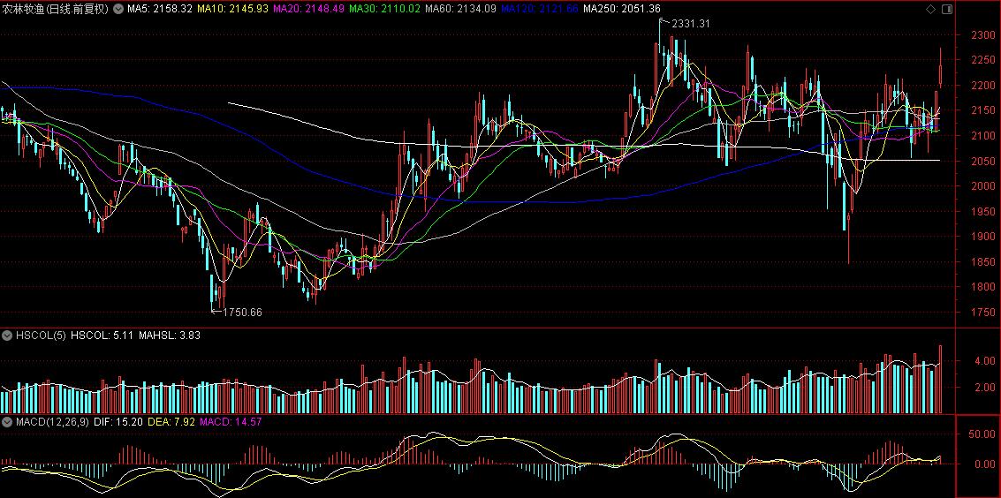
Task: Select the MA60: 2134.09 label
Action: pyautogui.click(x=460, y=9)
